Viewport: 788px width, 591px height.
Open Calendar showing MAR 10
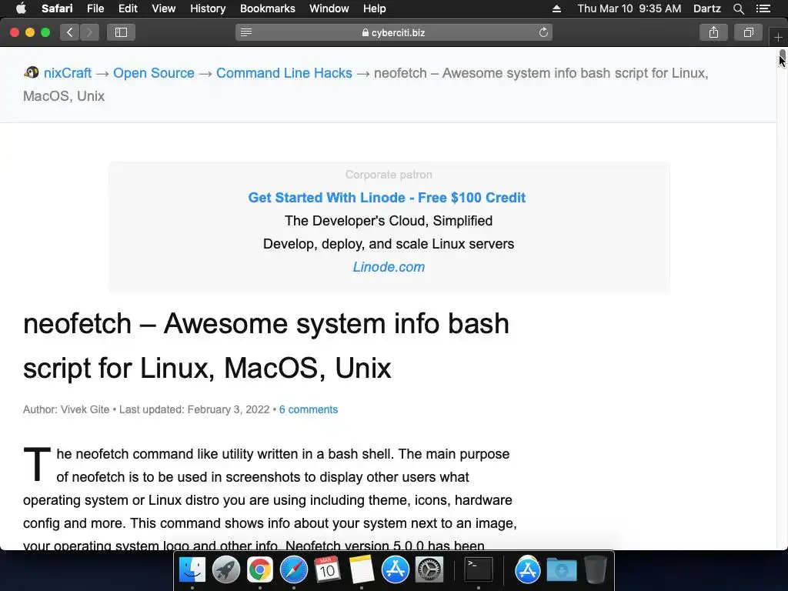point(327,570)
